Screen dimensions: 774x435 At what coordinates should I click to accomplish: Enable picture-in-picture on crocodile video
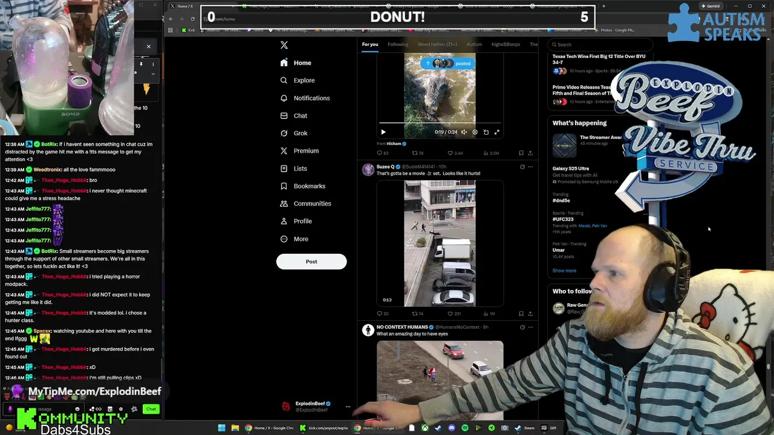point(486,132)
